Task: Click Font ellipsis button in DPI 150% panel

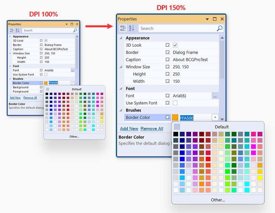Action: click(x=215, y=96)
